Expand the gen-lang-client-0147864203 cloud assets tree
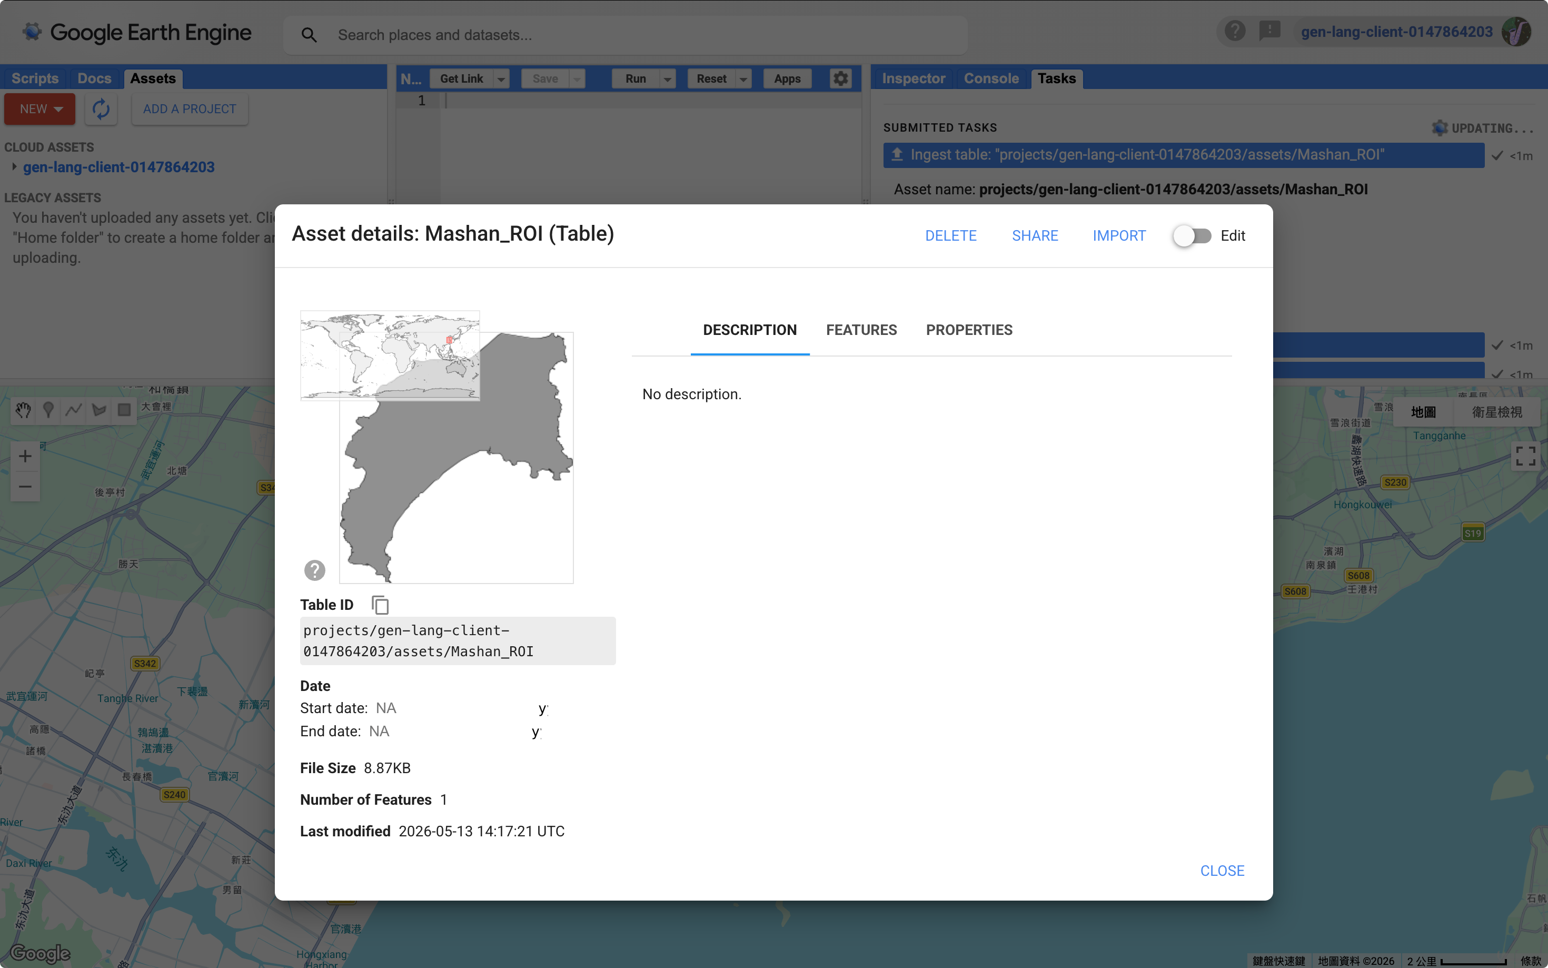Viewport: 1548px width, 968px height. pos(14,167)
